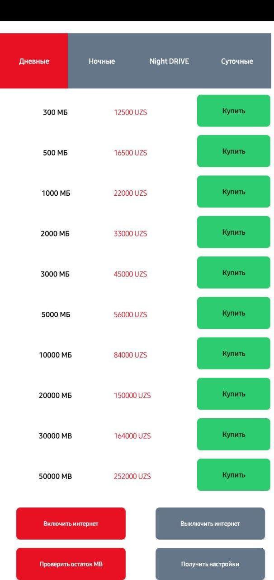Screen dimensions: 274x580
Task: Purchase the 50000 MB package
Action: pos(233,475)
